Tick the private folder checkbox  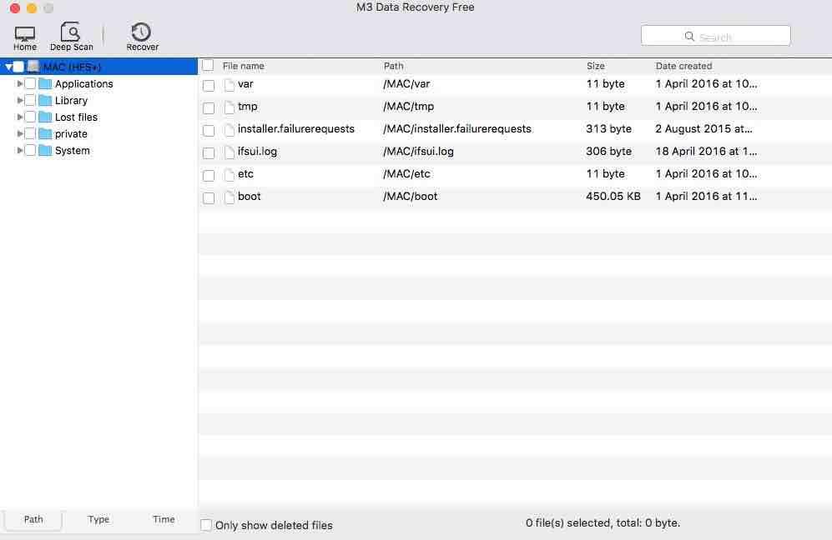[30, 133]
